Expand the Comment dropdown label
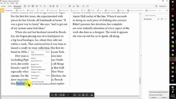 coord(9,10)
